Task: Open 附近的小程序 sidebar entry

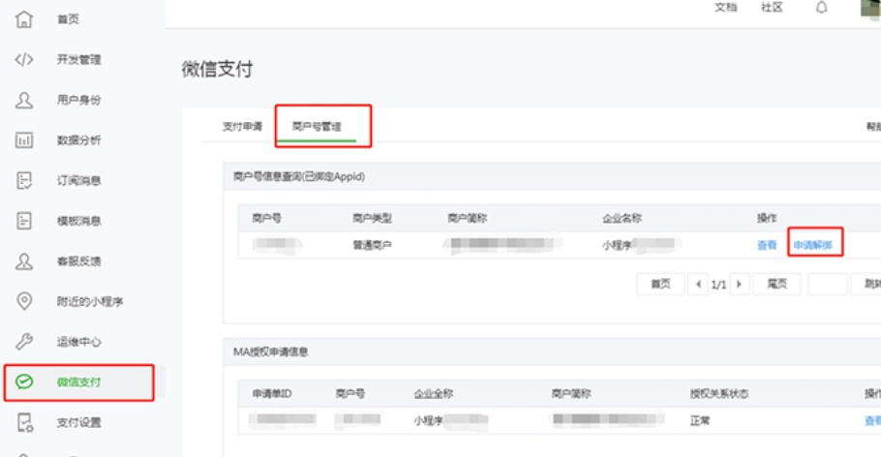Action: [90, 302]
